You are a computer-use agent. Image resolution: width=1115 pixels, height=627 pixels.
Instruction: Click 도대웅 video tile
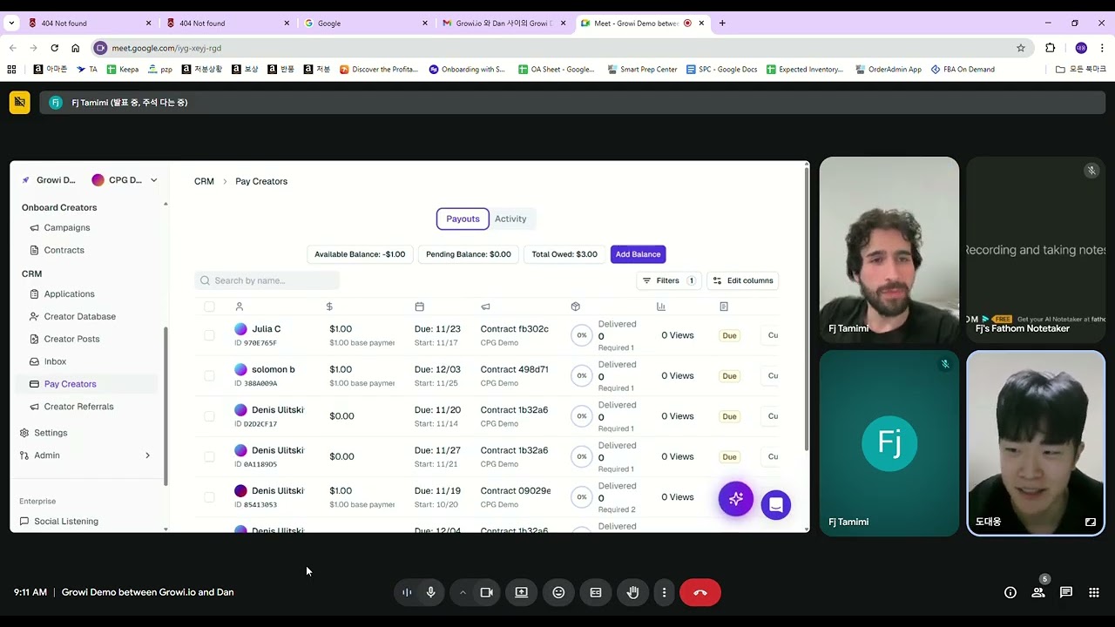1036,442
